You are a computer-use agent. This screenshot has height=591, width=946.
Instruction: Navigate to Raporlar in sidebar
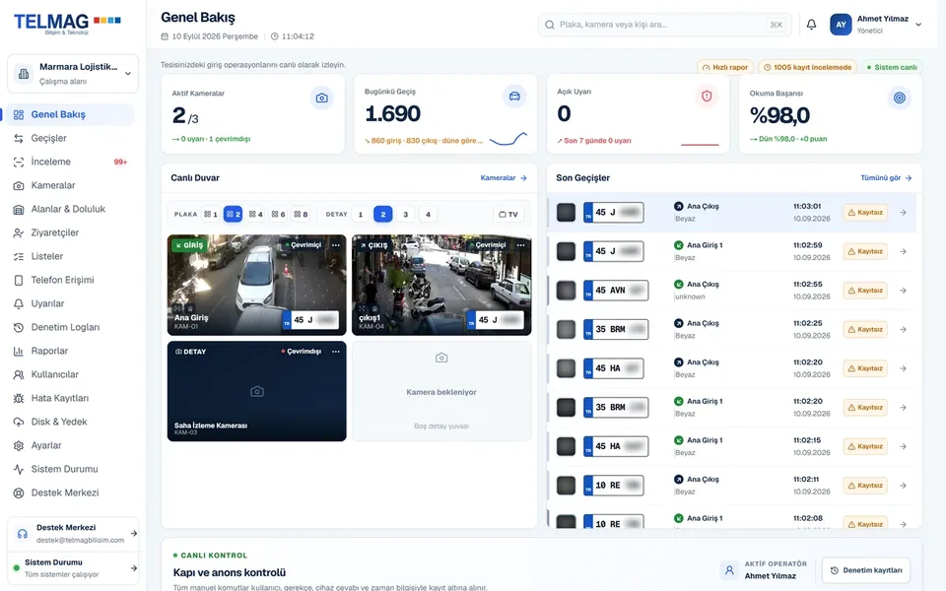pos(69,351)
